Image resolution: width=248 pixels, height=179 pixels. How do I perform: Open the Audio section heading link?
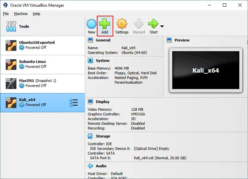pyautogui.click(x=101, y=166)
